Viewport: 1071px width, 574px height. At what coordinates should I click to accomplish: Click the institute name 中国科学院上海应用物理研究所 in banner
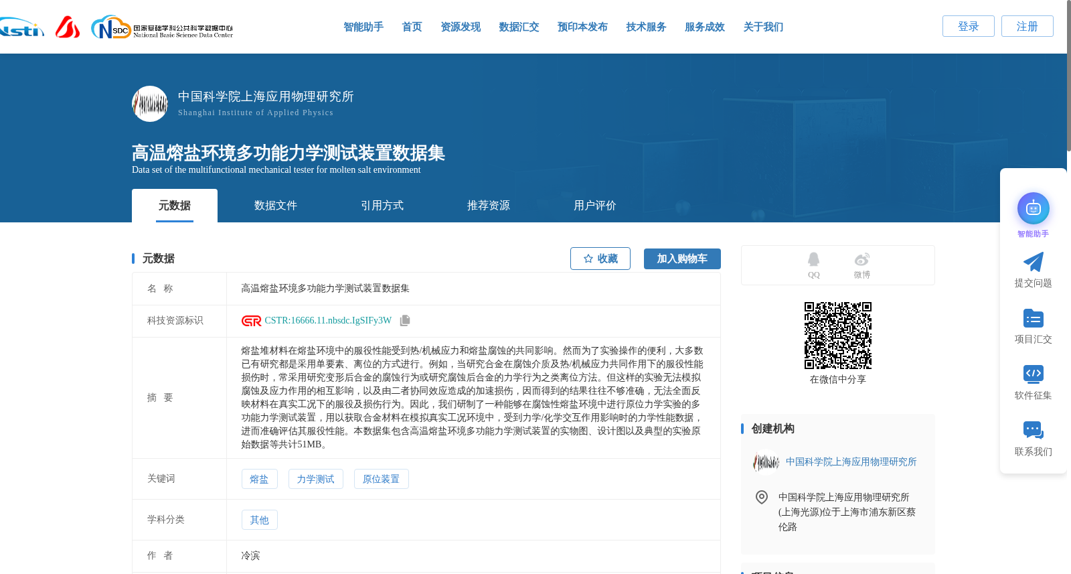(266, 96)
